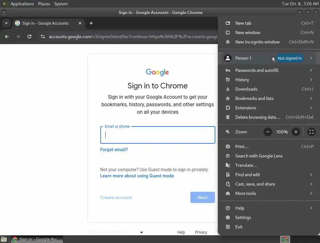Select Delete browsing data menu item

point(269,117)
